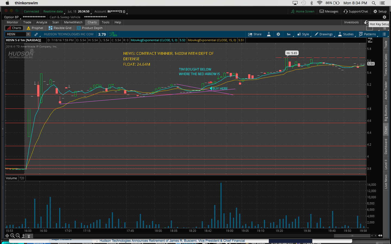Collapse the volume panel with up-arrow button
The image size is (391, 244).
(x=29, y=236)
